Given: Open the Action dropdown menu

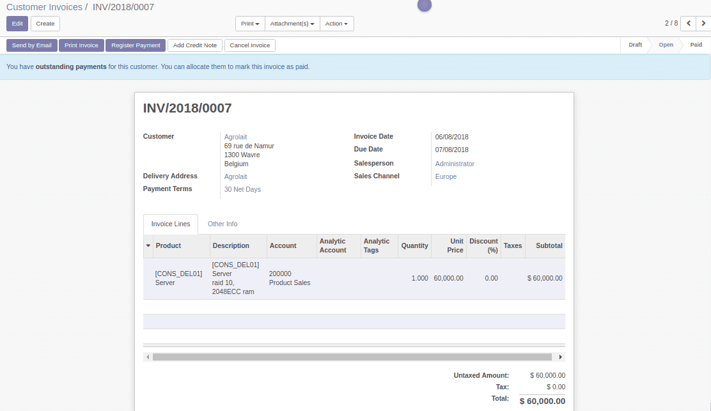Looking at the screenshot, I should [x=336, y=23].
